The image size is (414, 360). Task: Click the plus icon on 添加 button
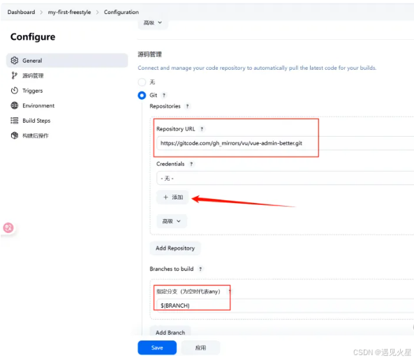(165, 197)
